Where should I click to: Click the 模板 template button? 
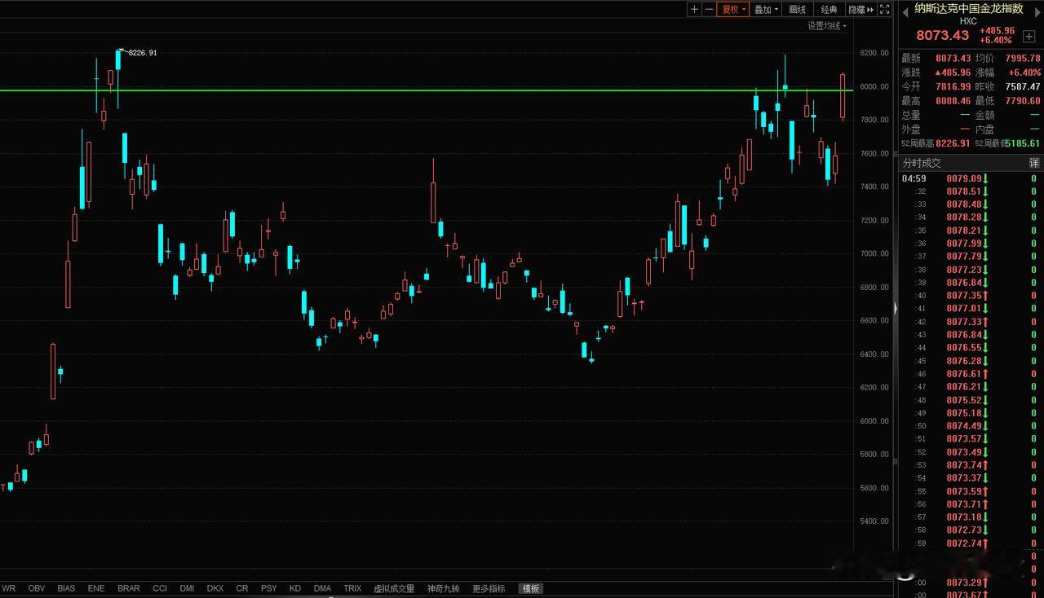pos(531,588)
